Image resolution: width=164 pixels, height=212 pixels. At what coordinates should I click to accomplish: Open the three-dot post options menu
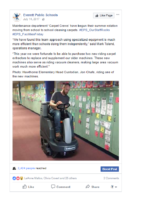click(118, 15)
